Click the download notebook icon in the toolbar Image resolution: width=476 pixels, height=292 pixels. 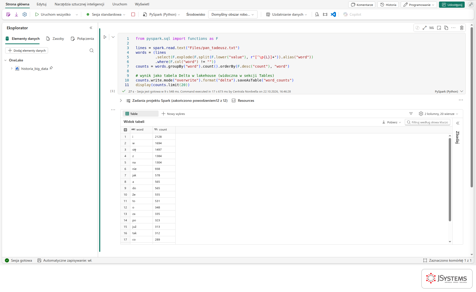(x=16, y=14)
